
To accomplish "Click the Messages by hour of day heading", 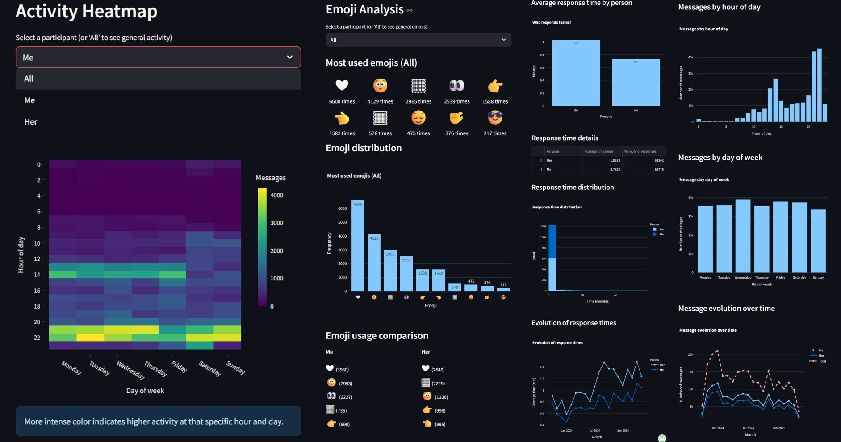I will (x=719, y=7).
